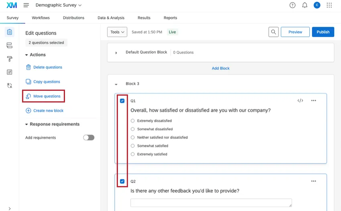Toggle the Add requirements switch
Screen dimensions: 341x211
coord(89,137)
